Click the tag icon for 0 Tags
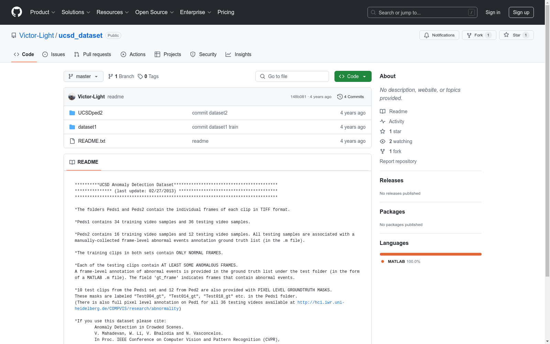Screen dimensions: 550x344 click(x=140, y=76)
